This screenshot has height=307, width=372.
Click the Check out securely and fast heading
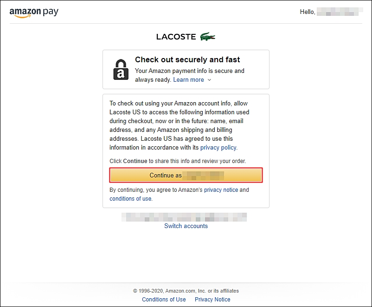187,59
